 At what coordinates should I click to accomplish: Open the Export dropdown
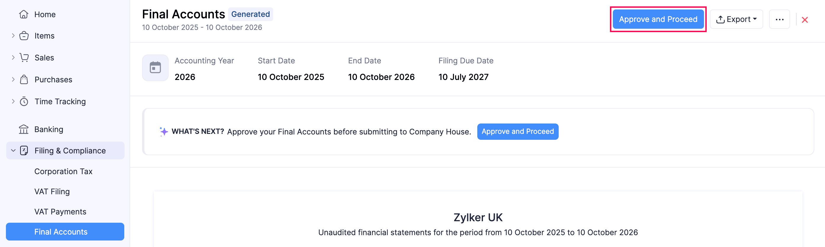coord(736,20)
